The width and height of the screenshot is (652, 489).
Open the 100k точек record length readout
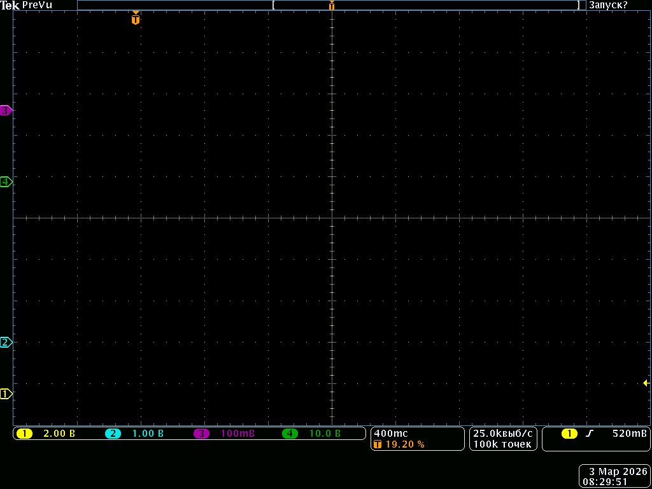pos(503,444)
